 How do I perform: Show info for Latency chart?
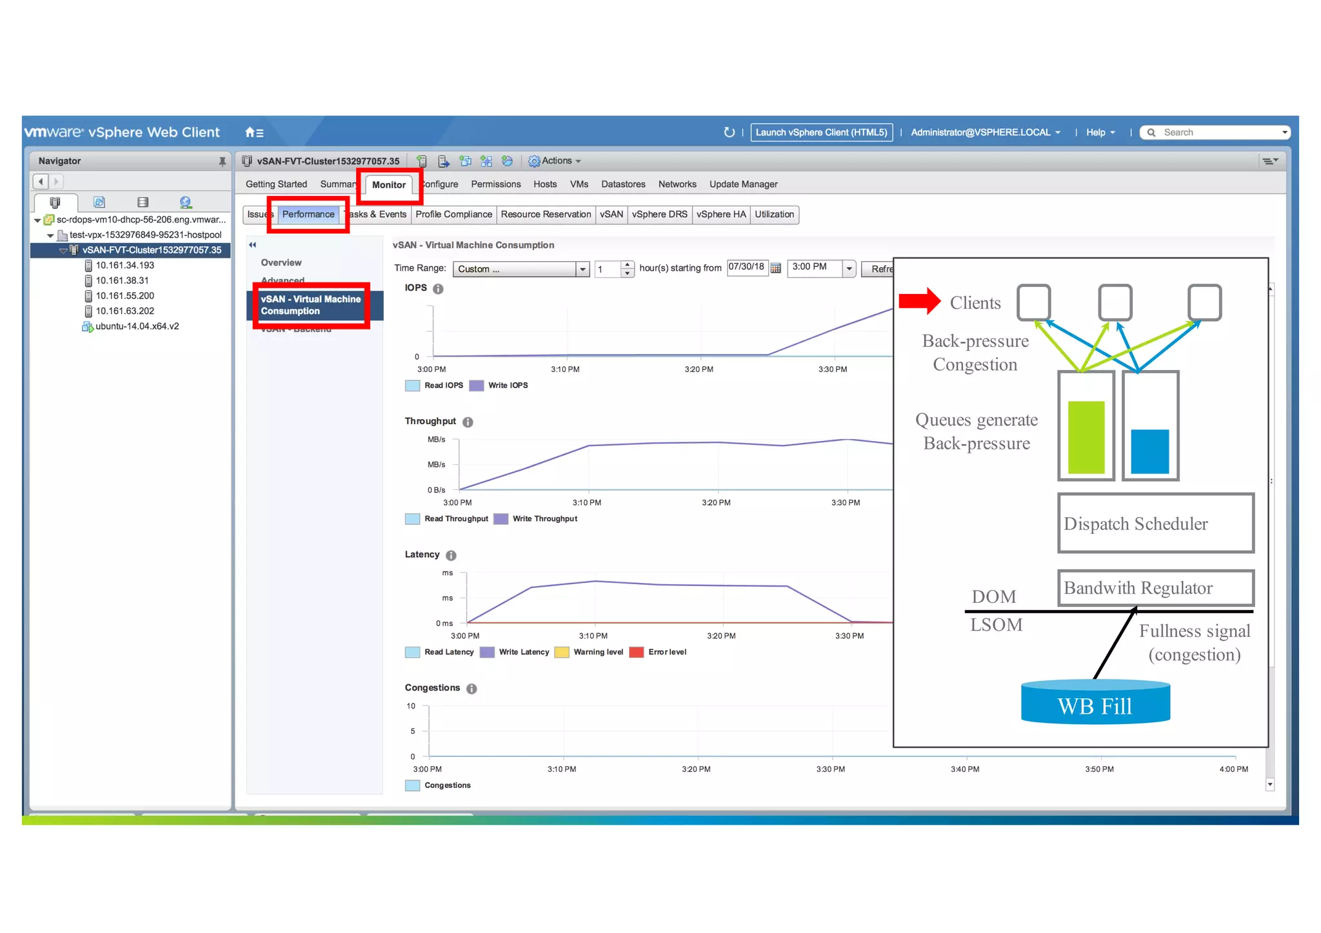click(x=451, y=556)
